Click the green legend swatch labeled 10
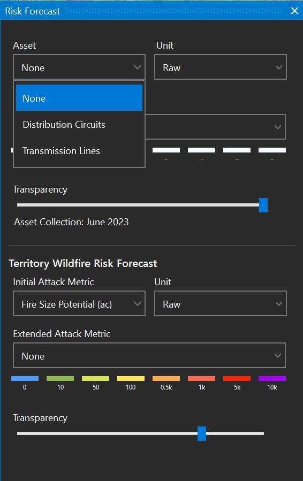The width and height of the screenshot is (303, 481). (60, 379)
